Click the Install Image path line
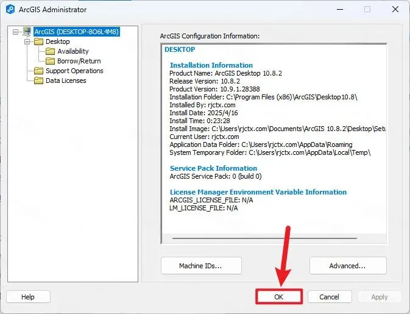410x314 pixels. point(277,129)
